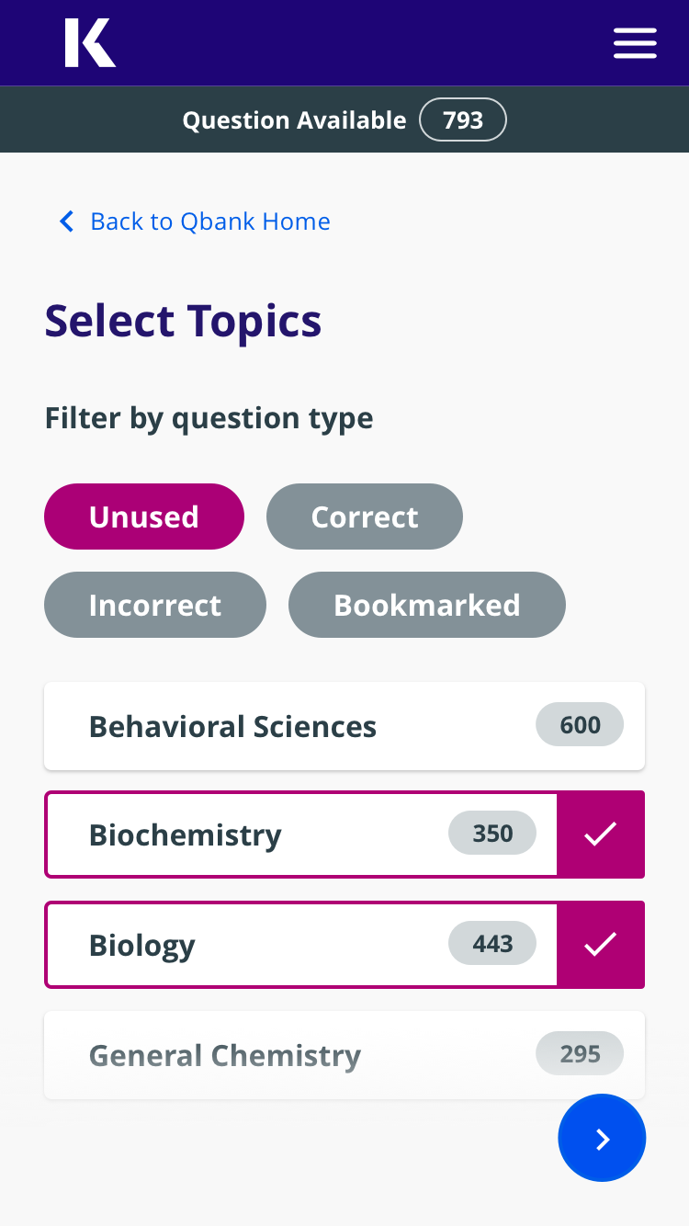Click the Biology topic label
The width and height of the screenshot is (689, 1226).
(x=142, y=946)
